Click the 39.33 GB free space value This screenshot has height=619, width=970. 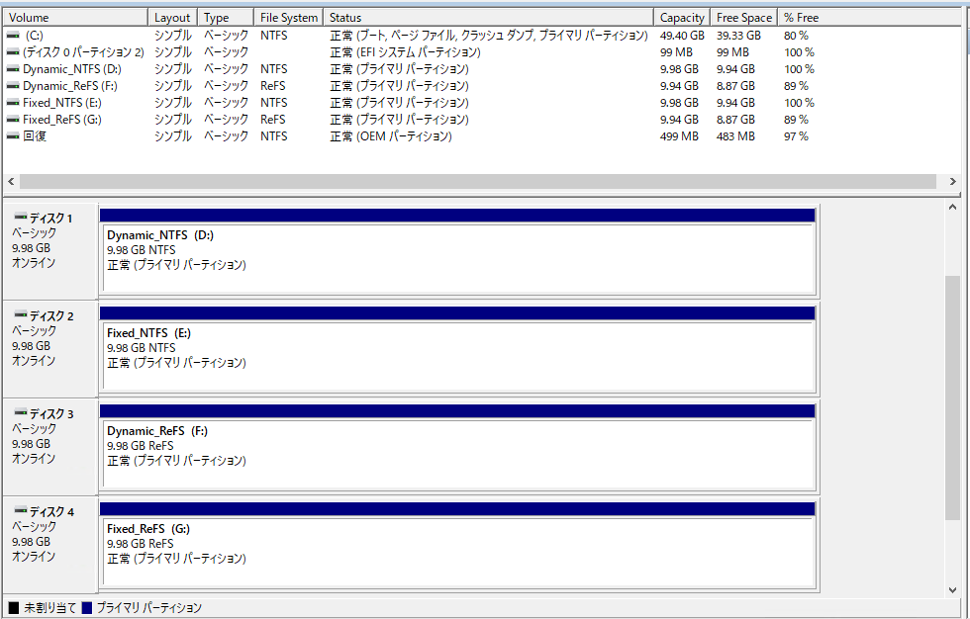click(738, 36)
